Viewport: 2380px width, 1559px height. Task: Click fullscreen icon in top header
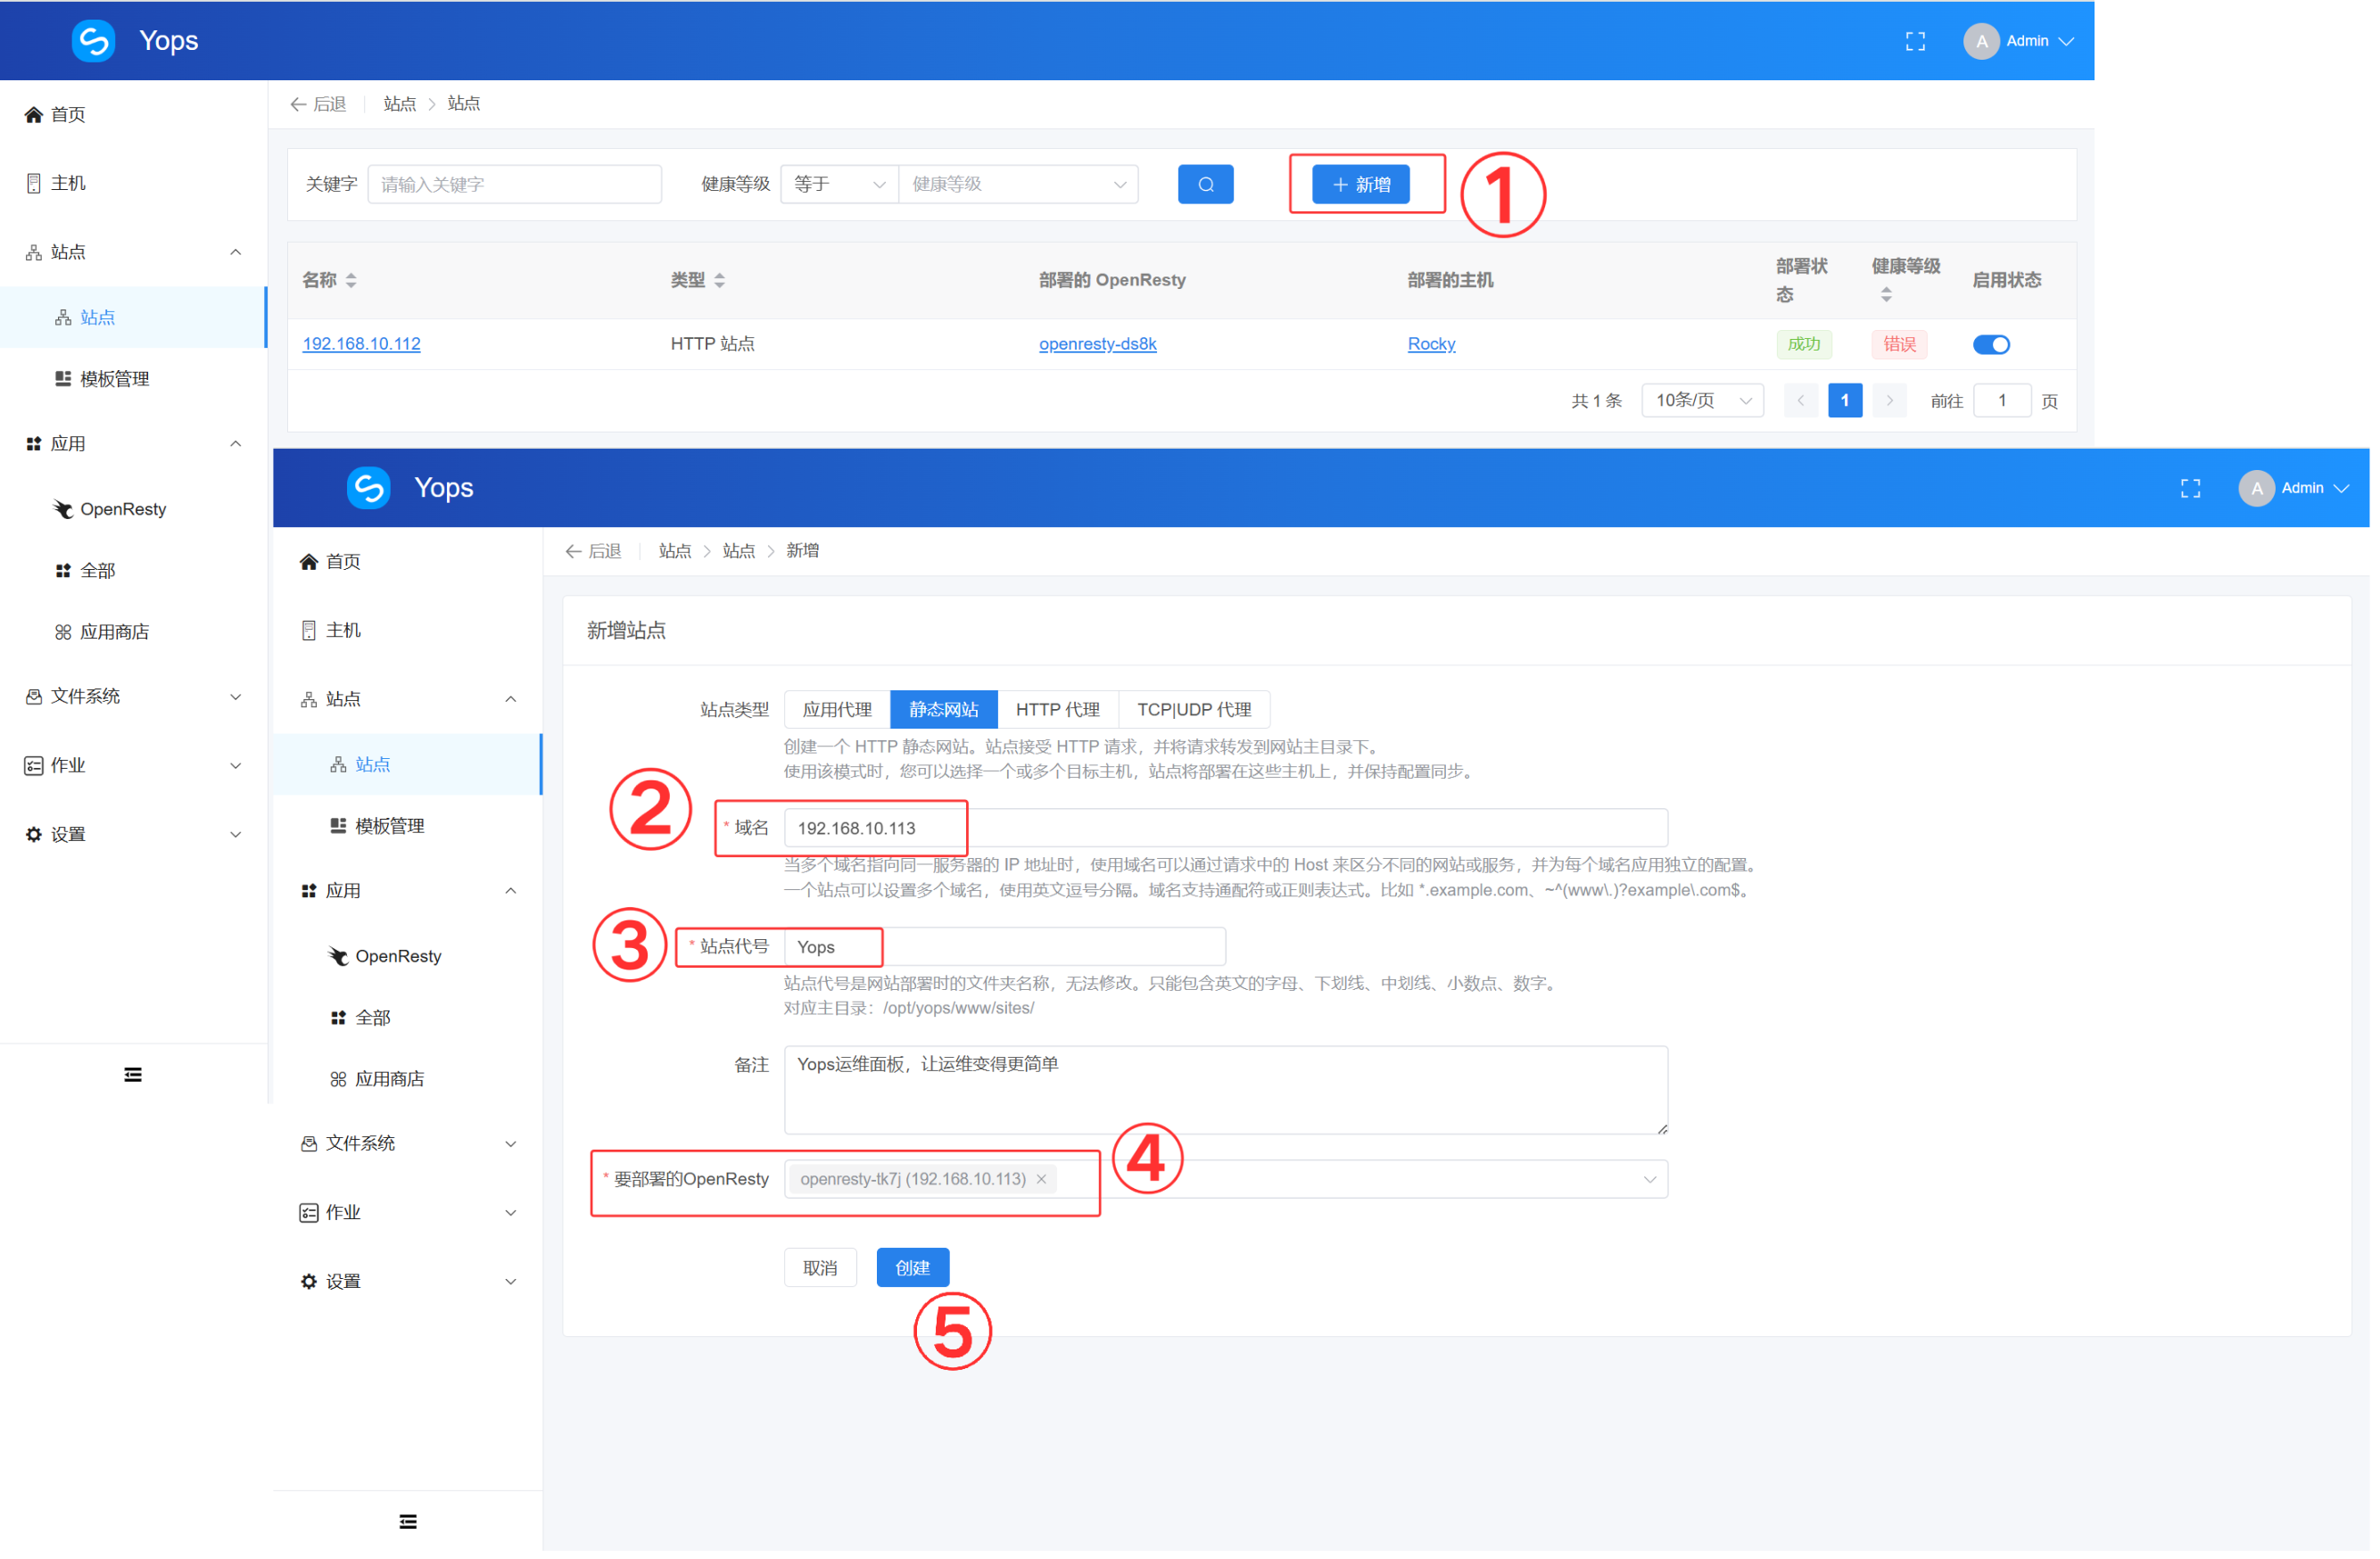click(1914, 41)
